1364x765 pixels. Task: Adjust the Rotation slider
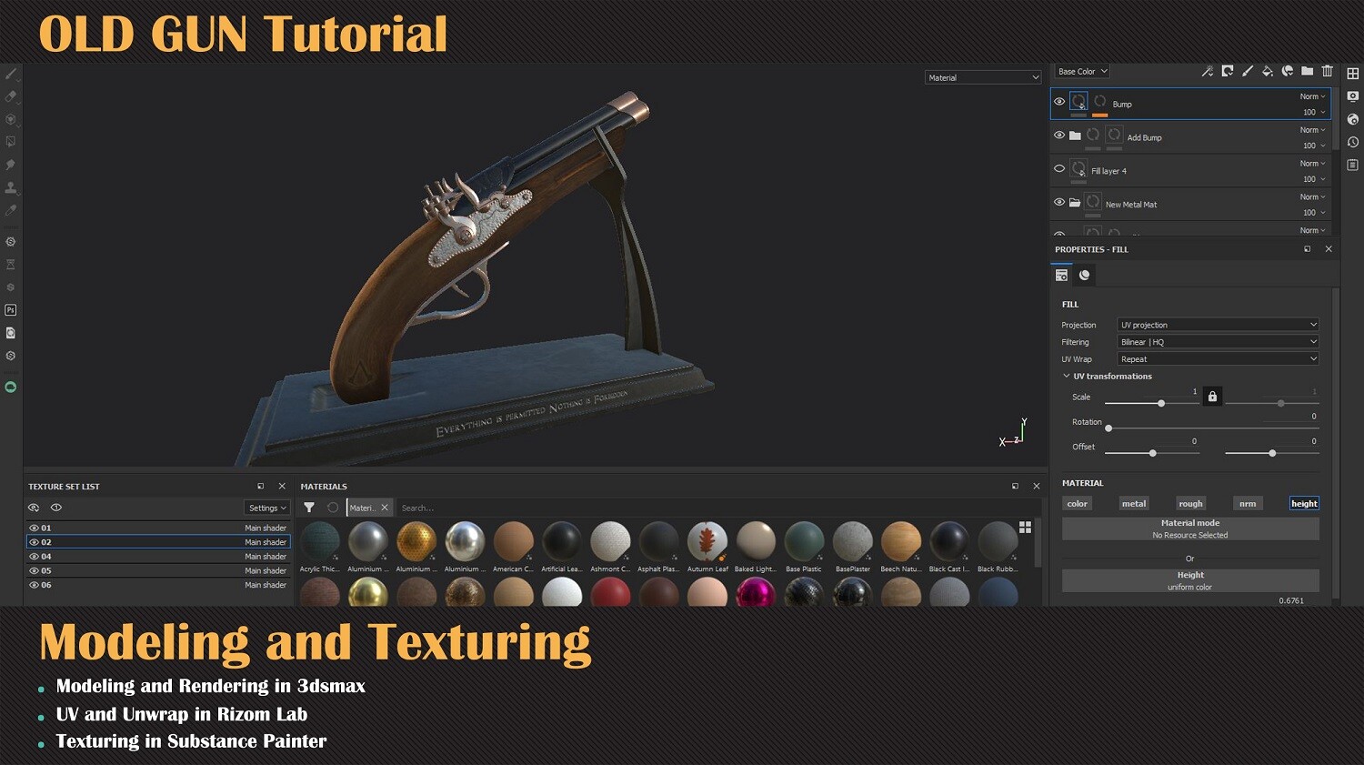pyautogui.click(x=1108, y=428)
